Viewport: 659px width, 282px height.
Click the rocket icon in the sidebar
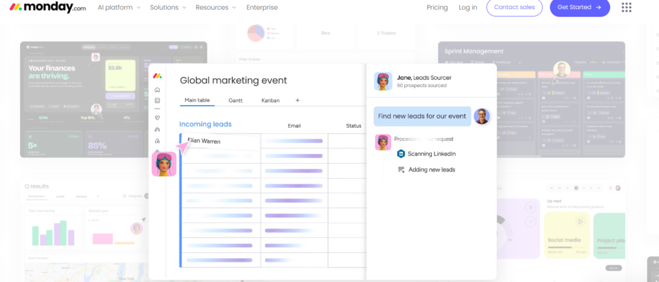(x=157, y=141)
